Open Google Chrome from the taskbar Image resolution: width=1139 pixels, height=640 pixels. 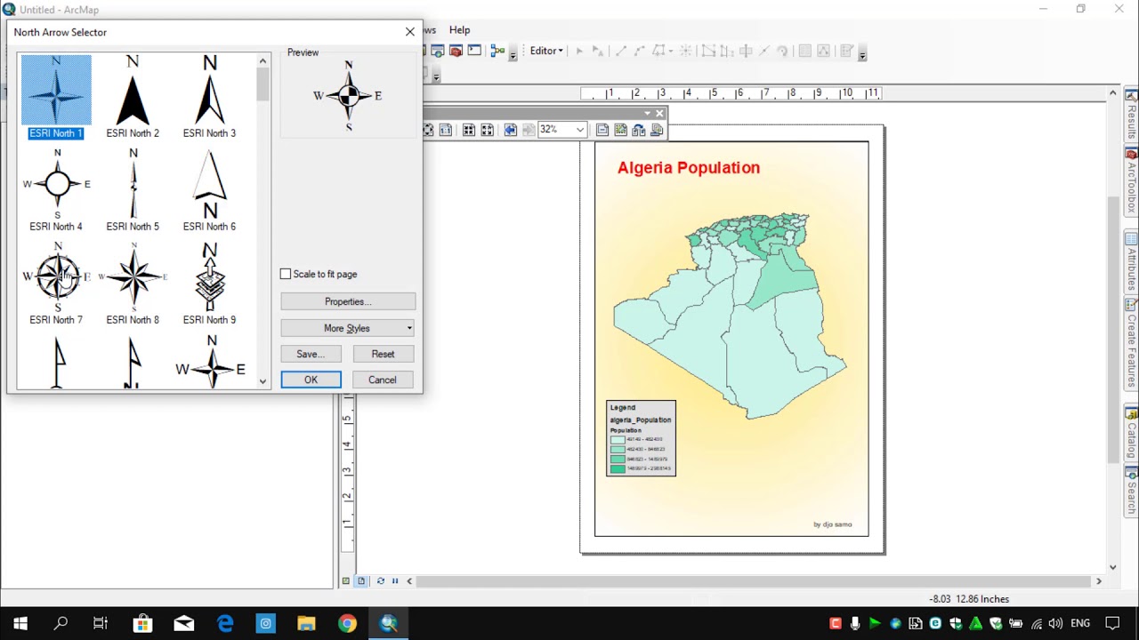(347, 623)
